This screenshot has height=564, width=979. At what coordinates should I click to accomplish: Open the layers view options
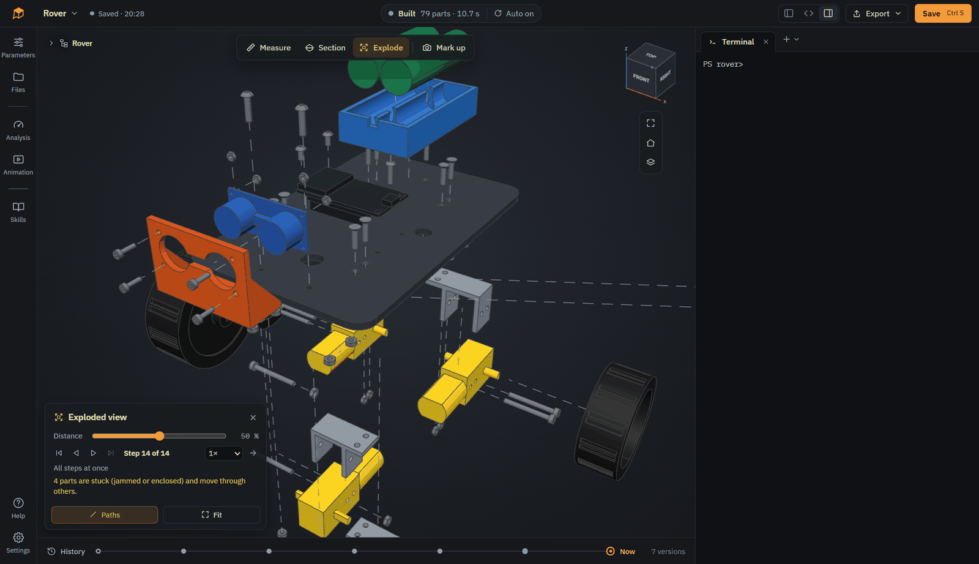click(x=650, y=162)
